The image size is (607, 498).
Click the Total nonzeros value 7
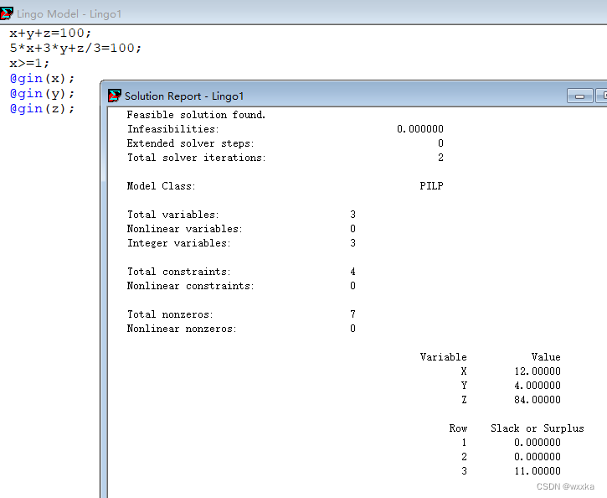click(352, 314)
